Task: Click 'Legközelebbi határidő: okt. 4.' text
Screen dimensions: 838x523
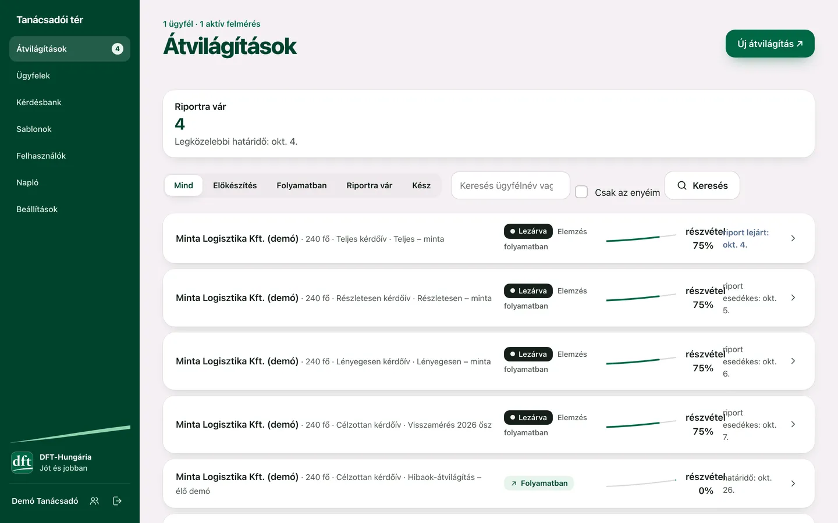Action: [x=236, y=141]
